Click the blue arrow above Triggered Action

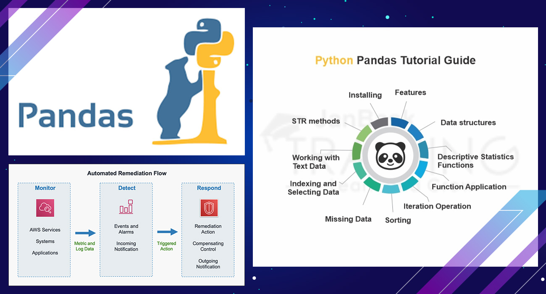tap(167, 232)
